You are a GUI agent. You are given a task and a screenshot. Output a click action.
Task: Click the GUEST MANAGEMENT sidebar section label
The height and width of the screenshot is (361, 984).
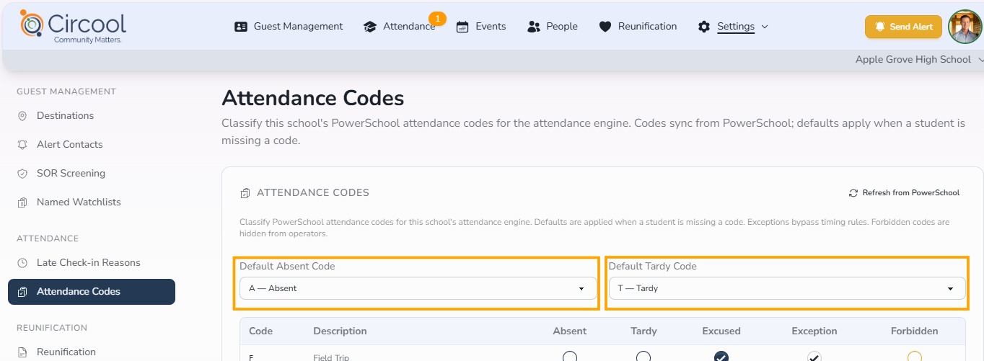[x=66, y=92]
